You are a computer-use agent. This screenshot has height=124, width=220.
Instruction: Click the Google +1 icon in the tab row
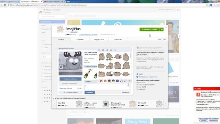click(159, 40)
